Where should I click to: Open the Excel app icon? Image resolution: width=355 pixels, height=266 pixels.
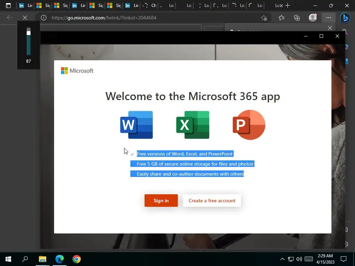[193, 125]
